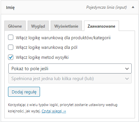139x122 pixels.
Task: Open 'Spełniona jest jedna lub kilka reguł' dropdown
Action: (70, 79)
